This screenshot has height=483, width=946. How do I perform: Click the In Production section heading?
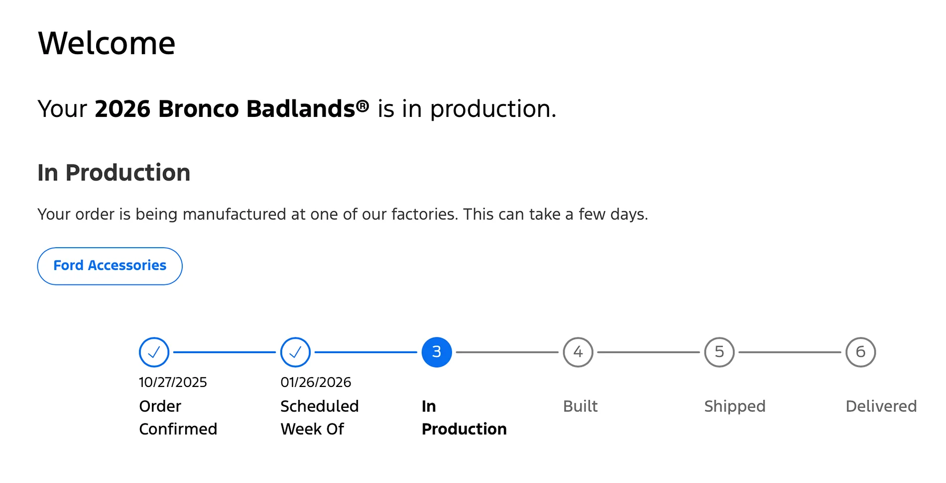[x=114, y=173]
